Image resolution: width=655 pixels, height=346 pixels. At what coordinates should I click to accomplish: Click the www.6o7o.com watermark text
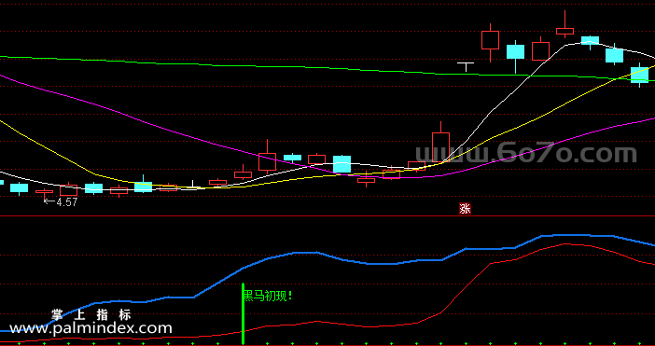click(526, 153)
